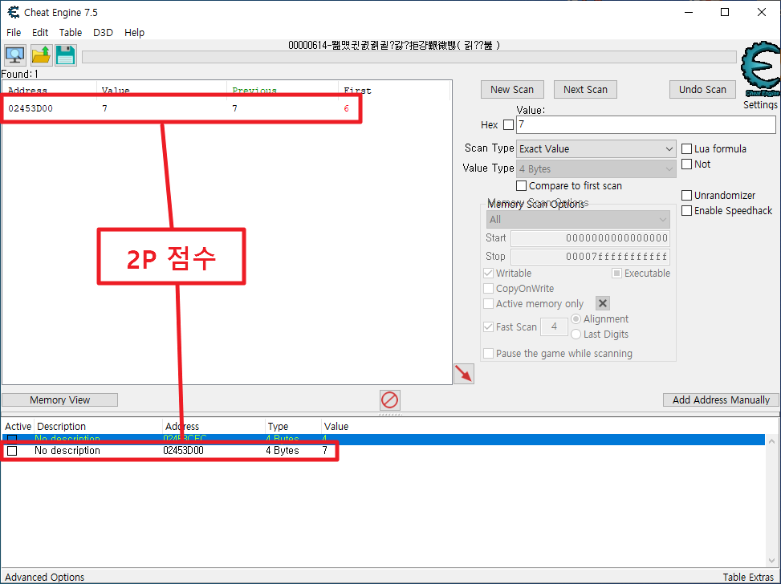
Task: Add selected address with red arrow icon
Action: coord(464,374)
